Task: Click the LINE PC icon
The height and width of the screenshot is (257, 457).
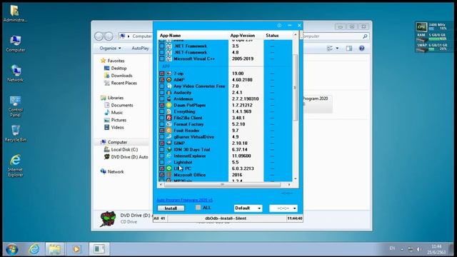Action: (169, 168)
